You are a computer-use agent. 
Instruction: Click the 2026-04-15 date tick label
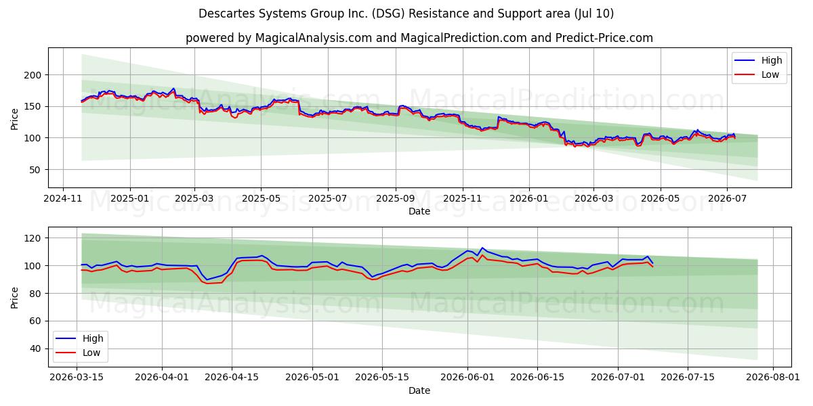pos(232,378)
